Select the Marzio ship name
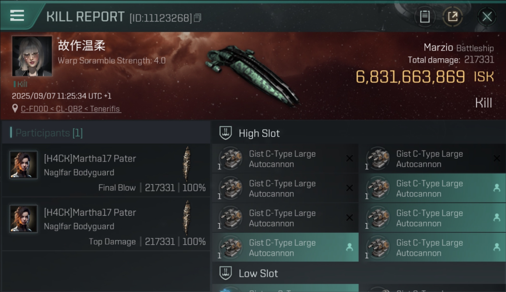This screenshot has height=292, width=506. pyautogui.click(x=438, y=48)
